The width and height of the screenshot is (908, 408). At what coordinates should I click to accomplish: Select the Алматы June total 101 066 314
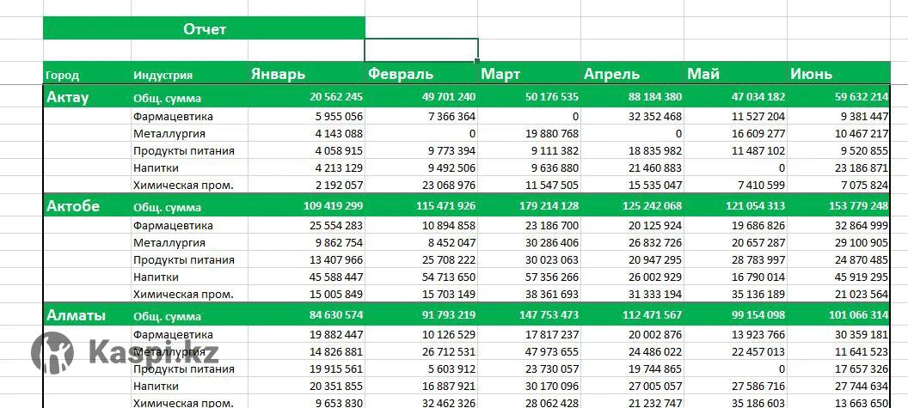coord(854,316)
